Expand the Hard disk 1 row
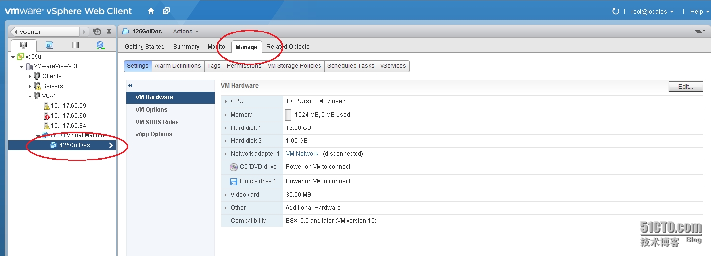711x256 pixels. pos(226,128)
